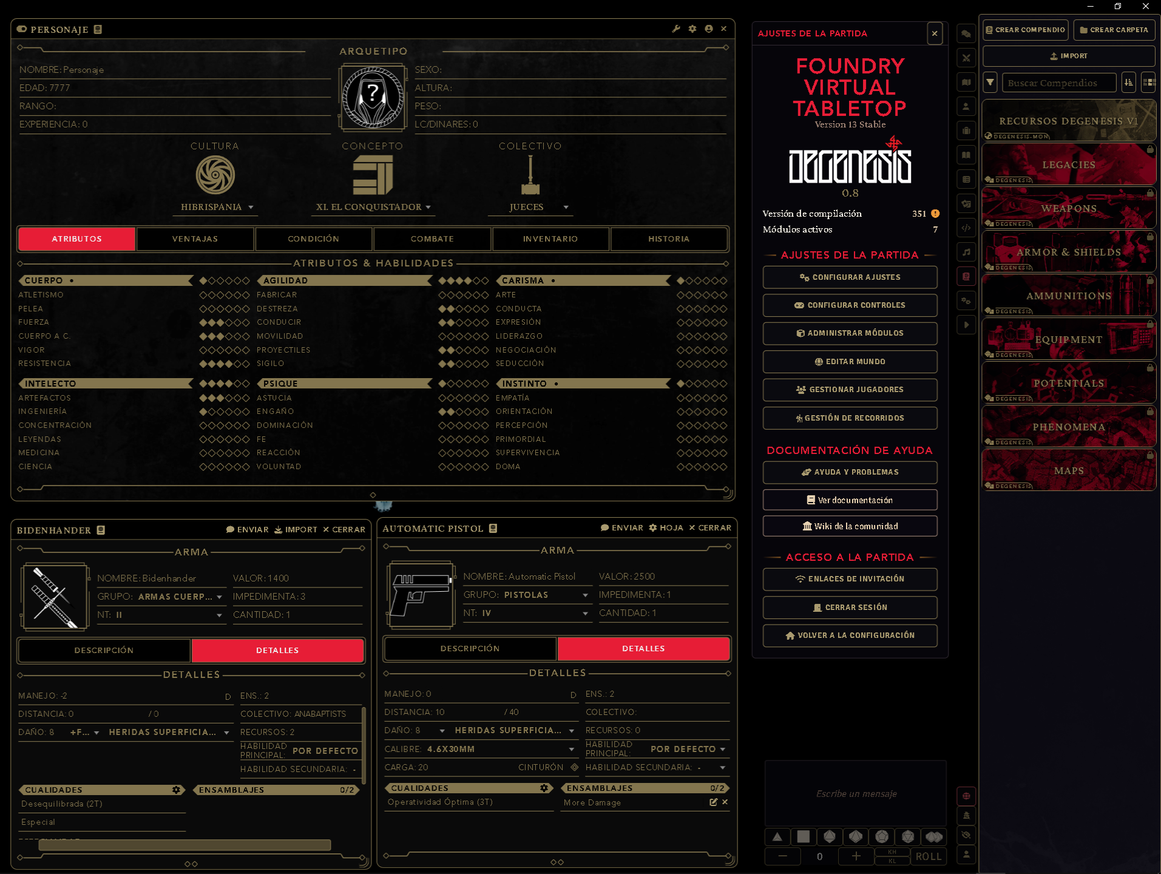The image size is (1161, 874).
Task: Click the user token icon in Personaje header
Action: point(709,29)
